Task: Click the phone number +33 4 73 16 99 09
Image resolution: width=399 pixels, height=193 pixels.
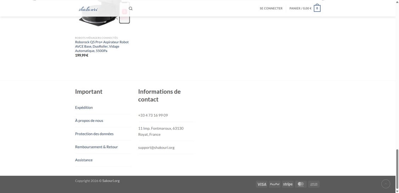Action: (x=153, y=115)
